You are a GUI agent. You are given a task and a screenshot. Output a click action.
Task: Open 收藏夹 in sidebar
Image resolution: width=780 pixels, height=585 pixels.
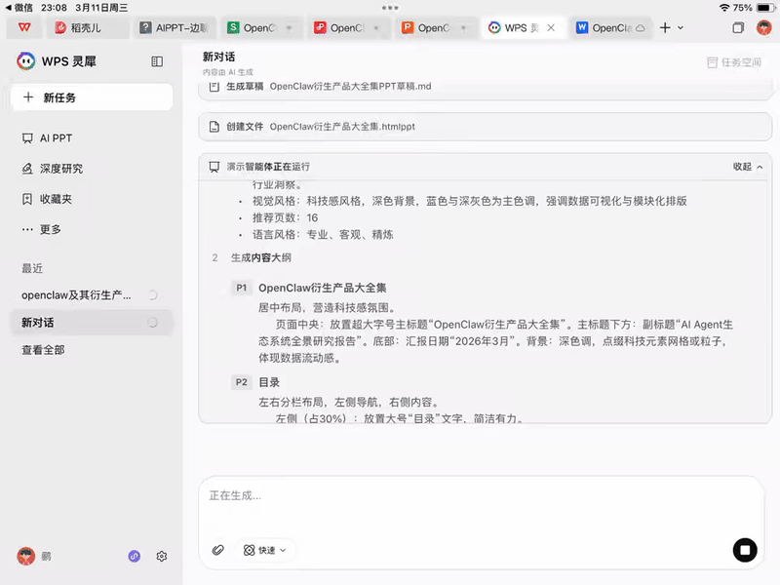(x=47, y=199)
